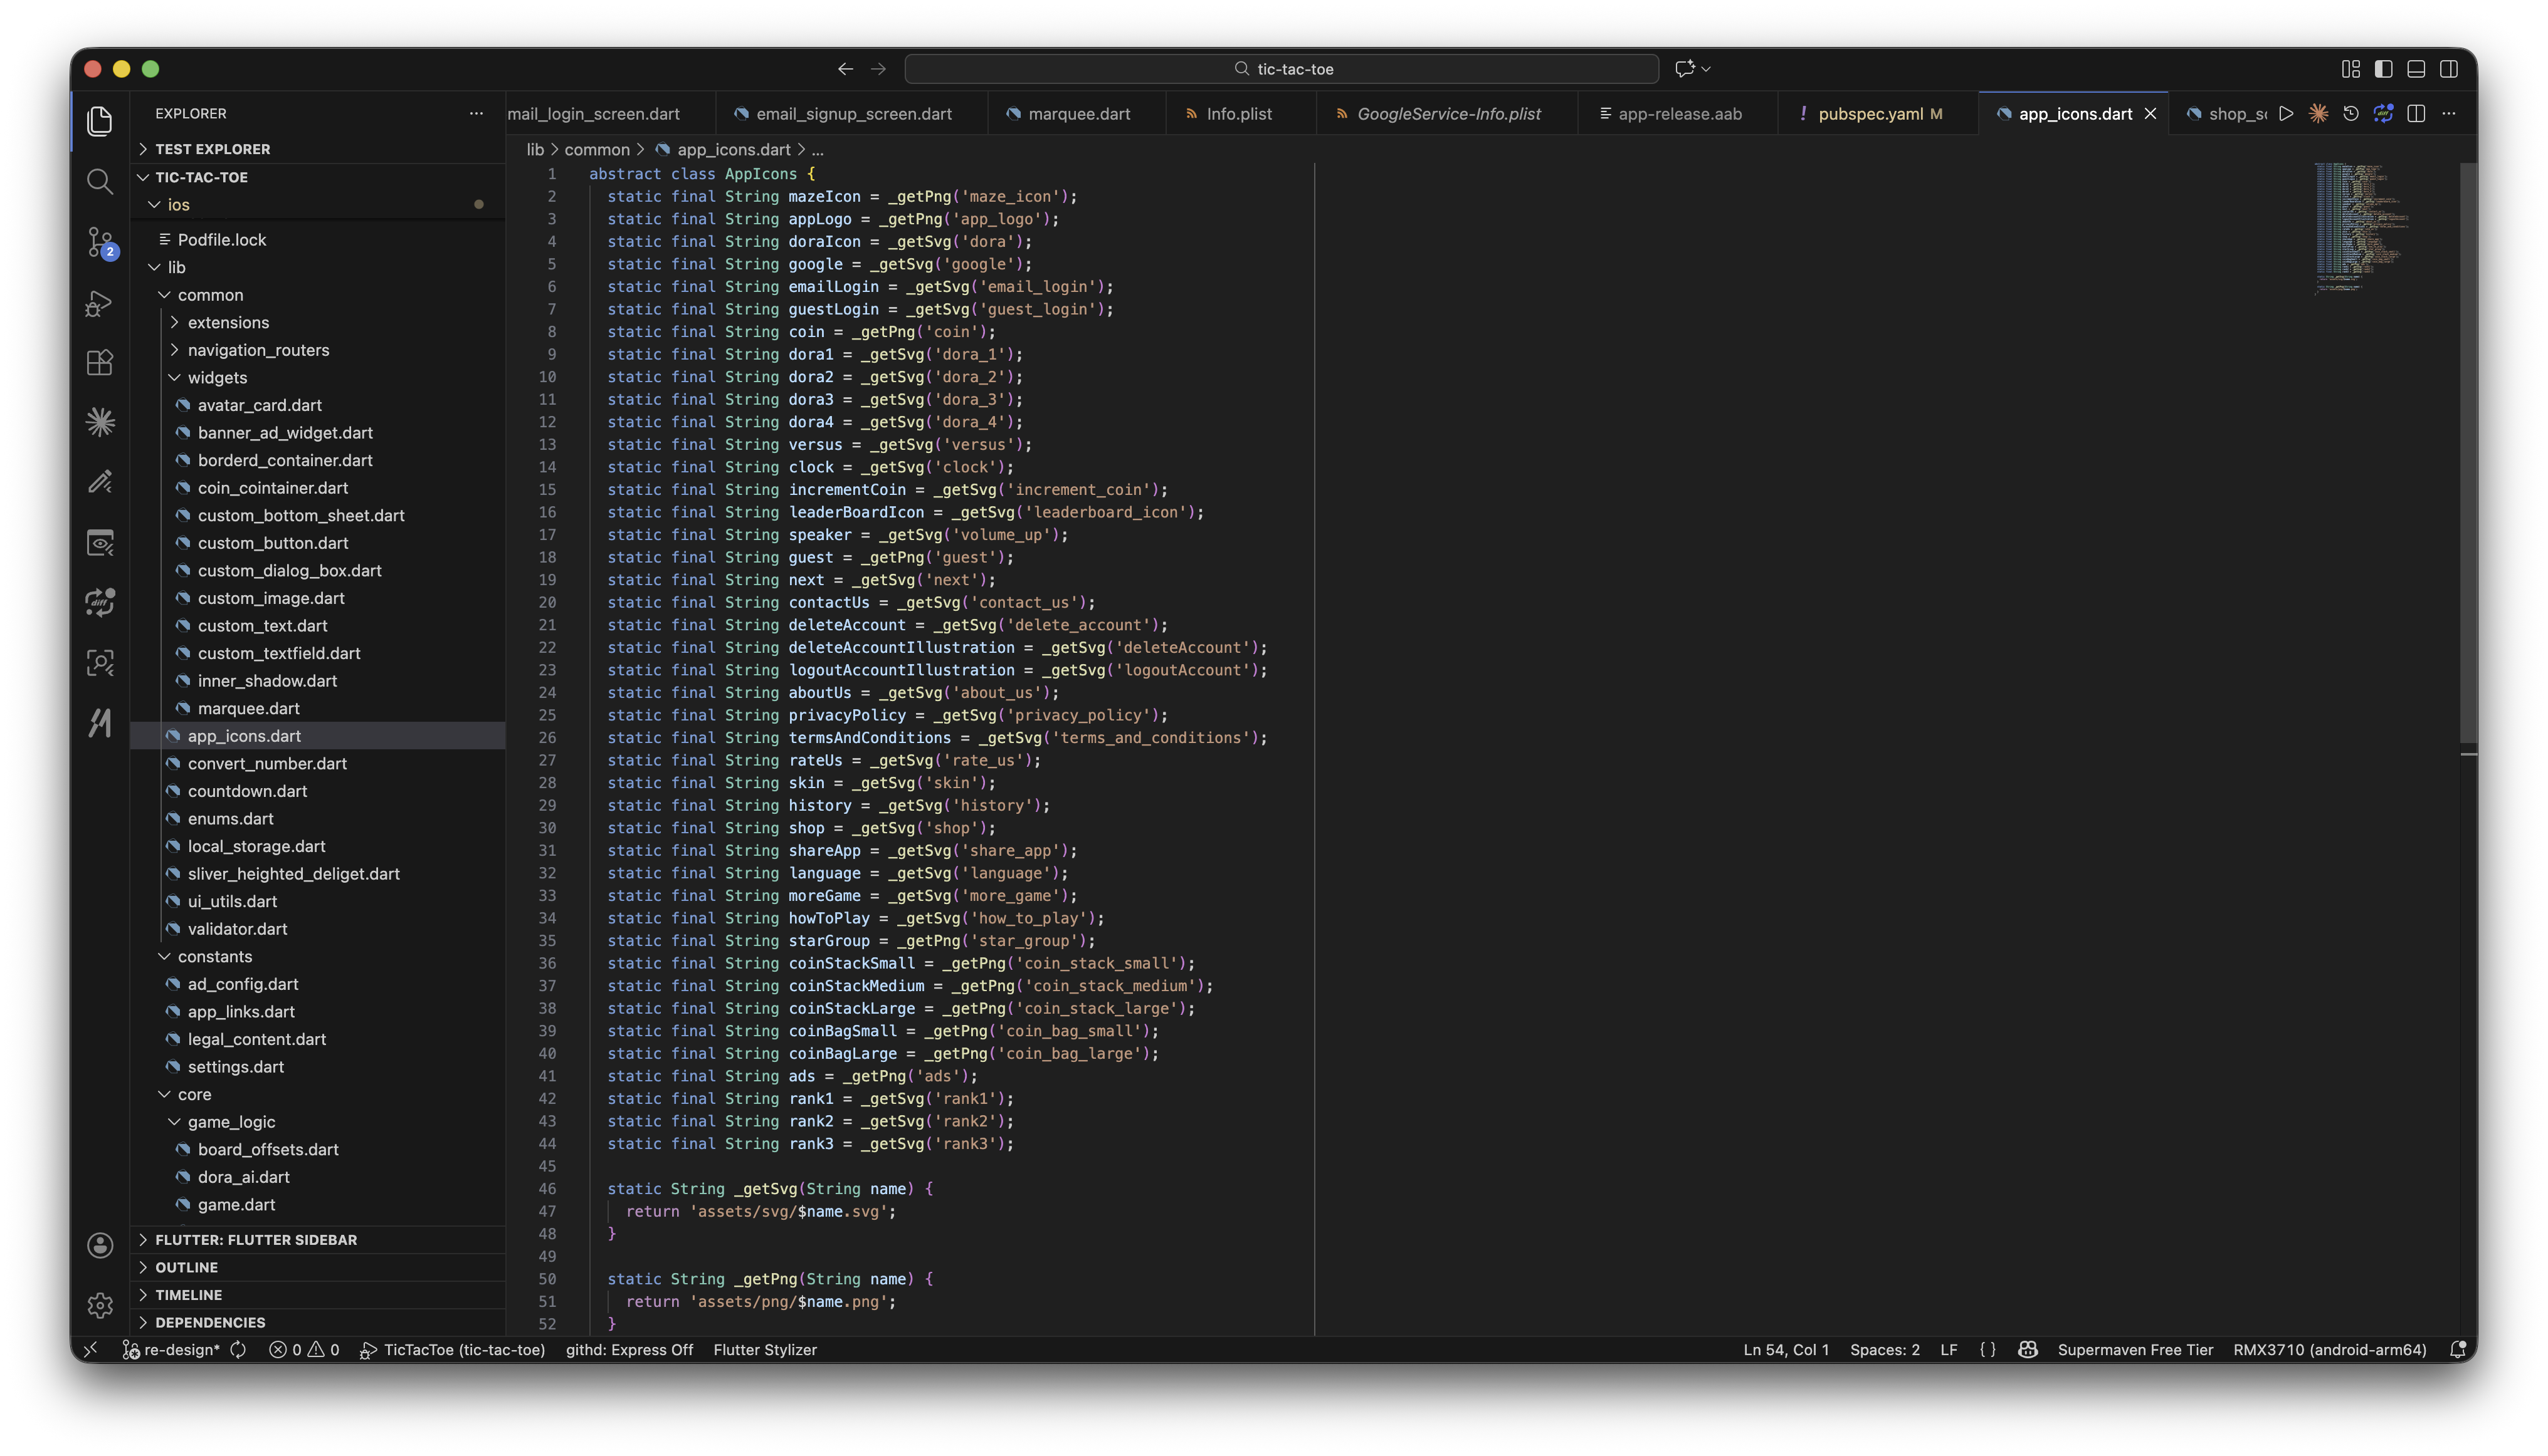Open the Extensions view icon
The width and height of the screenshot is (2548, 1456).
[x=99, y=362]
